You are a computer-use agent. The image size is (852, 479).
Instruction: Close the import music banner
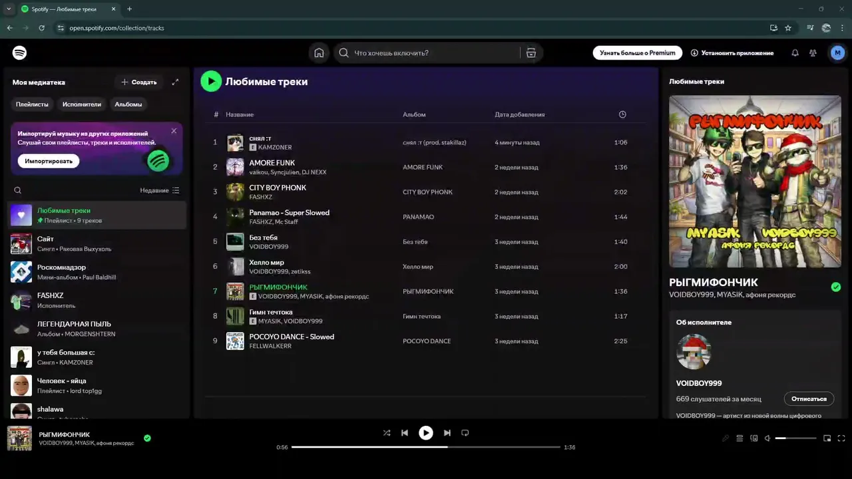[174, 131]
